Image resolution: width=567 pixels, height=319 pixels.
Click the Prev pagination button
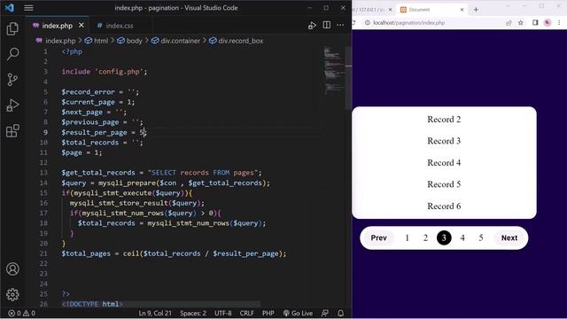click(378, 238)
